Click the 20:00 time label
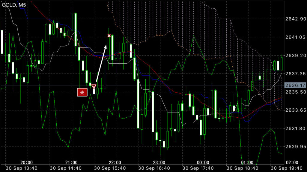307x172 pixels. click(x=26, y=162)
